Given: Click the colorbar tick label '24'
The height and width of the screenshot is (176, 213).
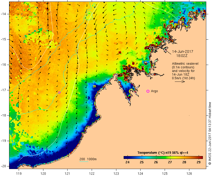Looking at the screenshot, I should point(128,162).
